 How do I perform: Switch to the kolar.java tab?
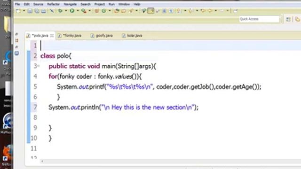(133, 36)
